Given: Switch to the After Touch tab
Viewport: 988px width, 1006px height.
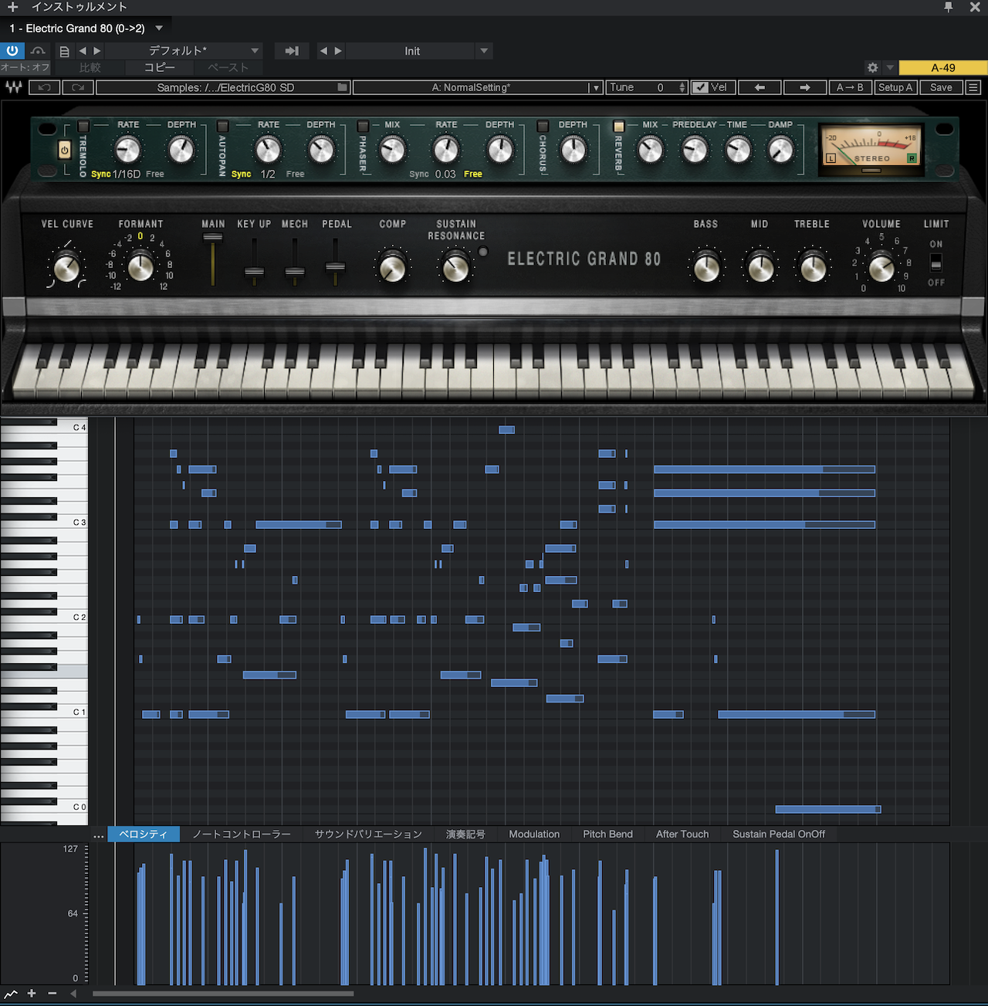Looking at the screenshot, I should pyautogui.click(x=682, y=834).
